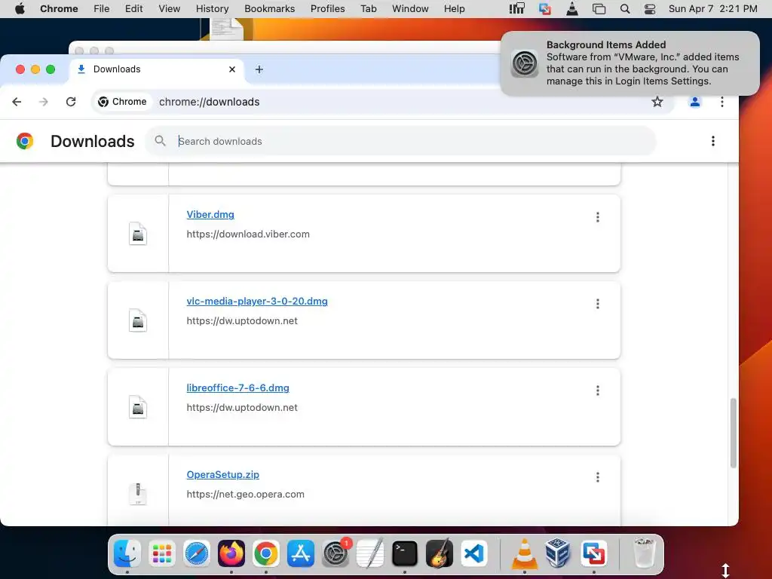Open the OperaSetup.zip link
This screenshot has height=579, width=772.
(223, 475)
